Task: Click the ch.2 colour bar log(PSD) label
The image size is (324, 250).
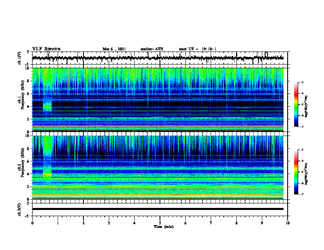Action: 306,174
